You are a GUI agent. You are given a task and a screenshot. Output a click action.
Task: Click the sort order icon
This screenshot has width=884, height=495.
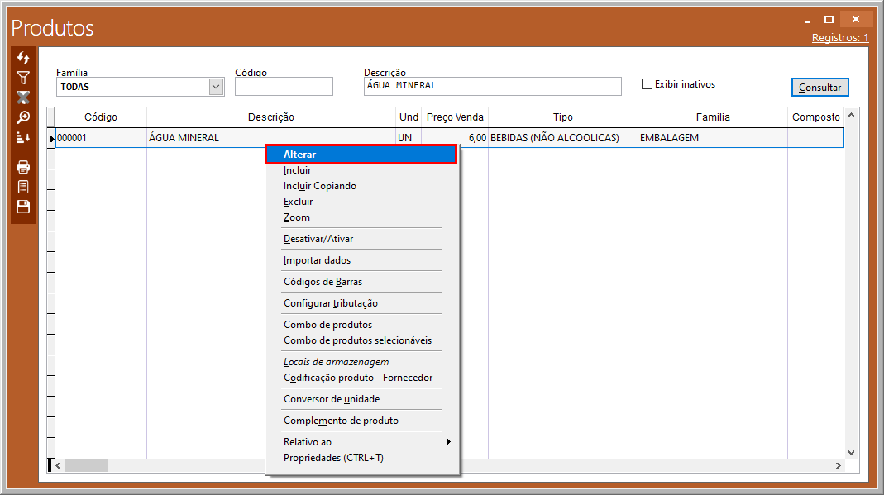[x=23, y=137]
